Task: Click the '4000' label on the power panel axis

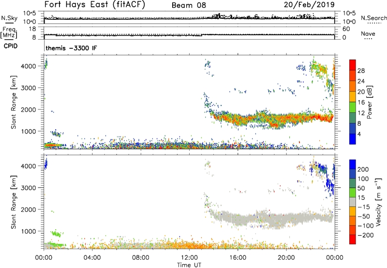Action: [x=29, y=66]
